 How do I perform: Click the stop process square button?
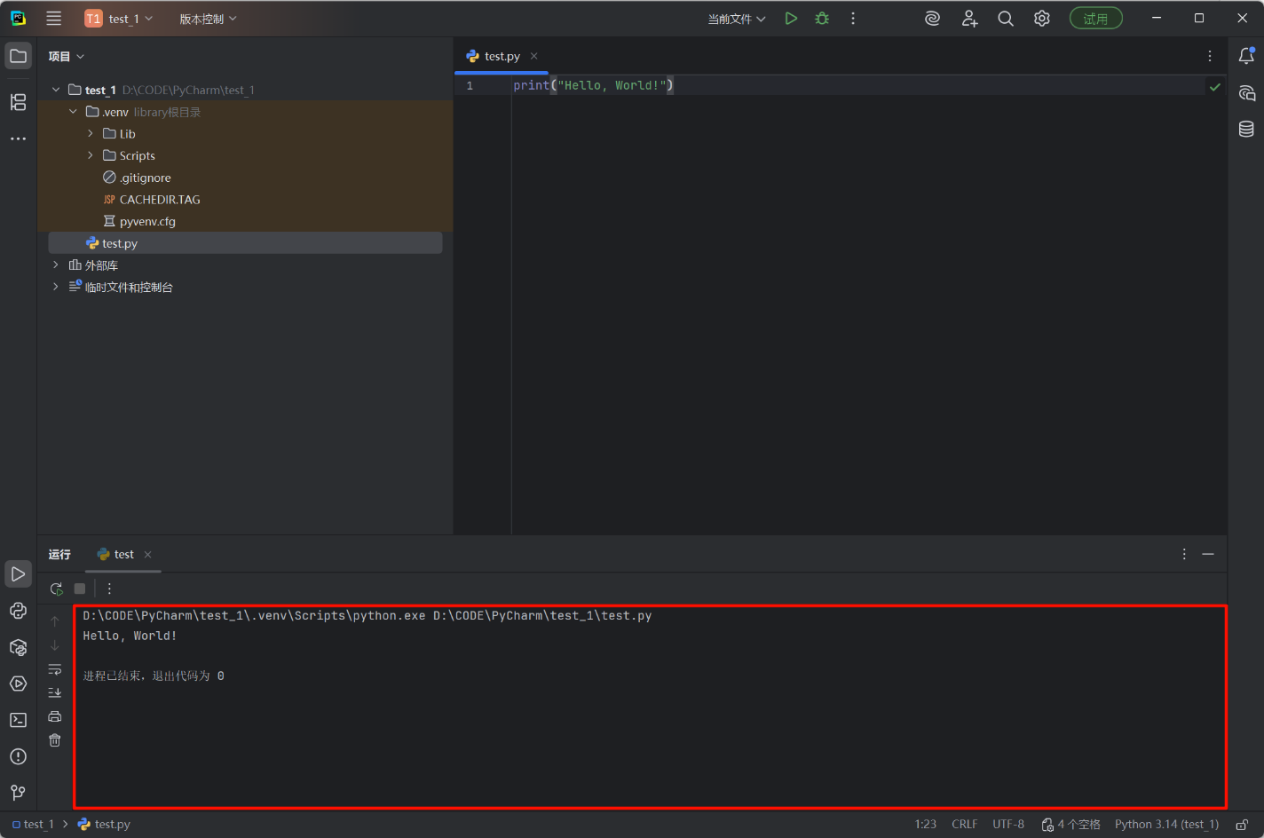pyautogui.click(x=80, y=589)
